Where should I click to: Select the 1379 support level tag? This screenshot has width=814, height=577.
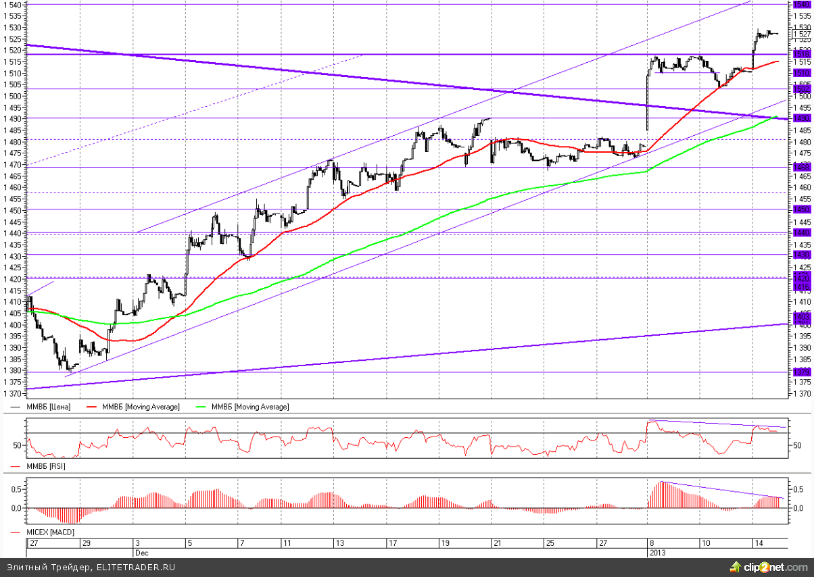pos(800,372)
